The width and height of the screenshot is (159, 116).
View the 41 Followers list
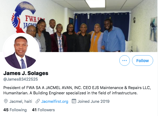43,110
